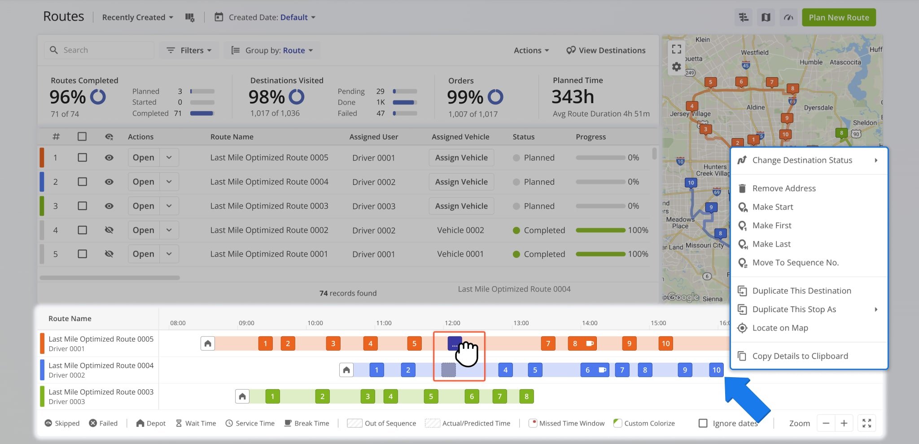Click stop marker 5 on Route 0005 timeline

[x=414, y=343]
